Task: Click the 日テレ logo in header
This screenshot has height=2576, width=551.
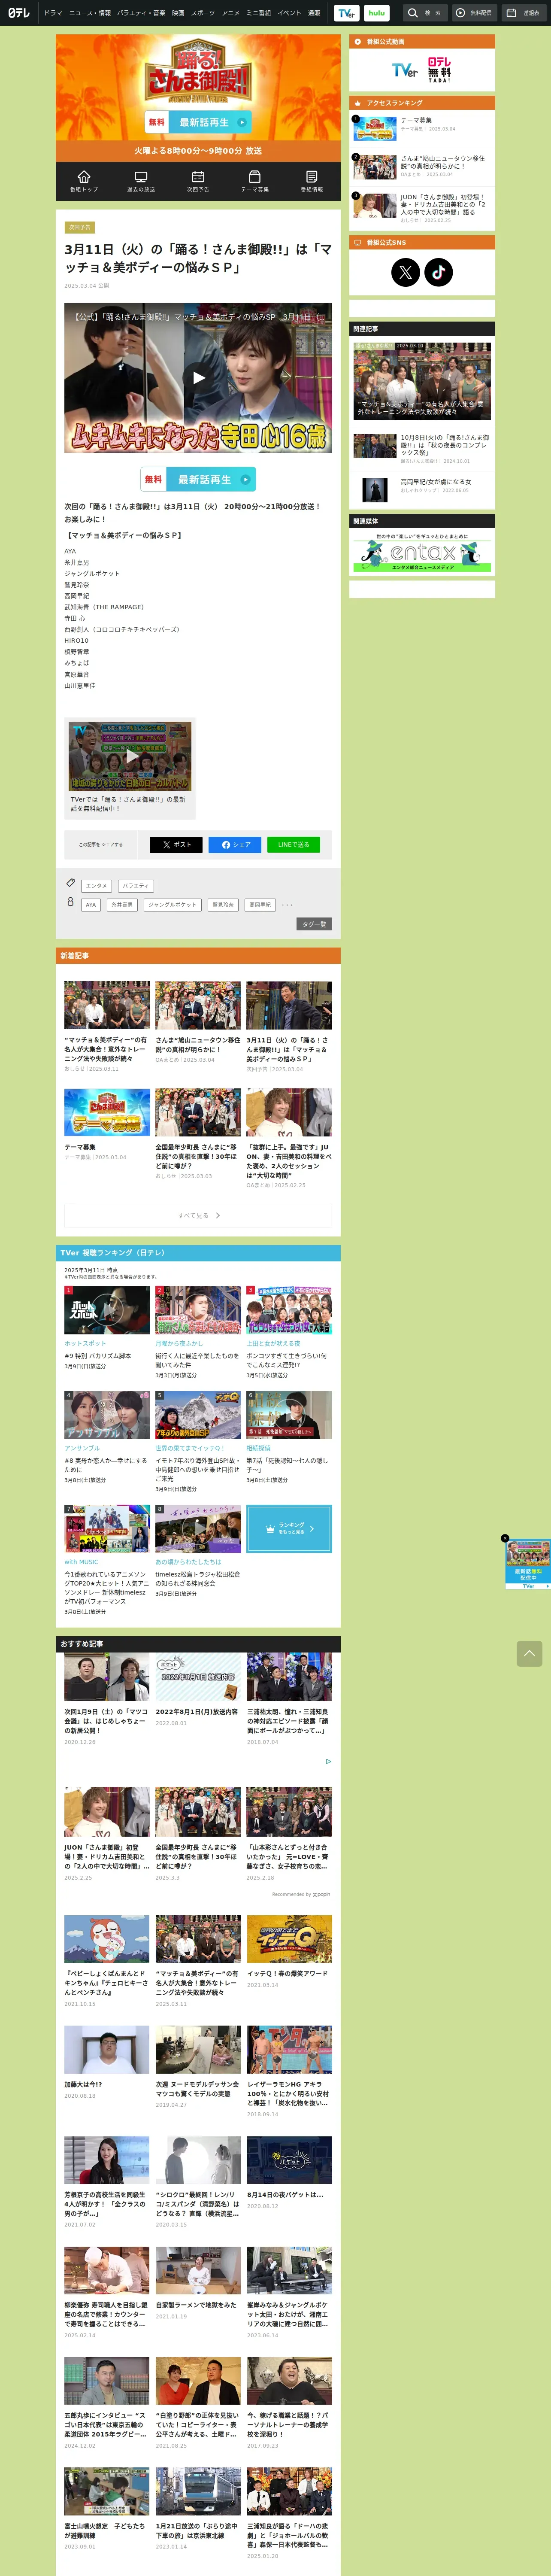Action: (x=18, y=13)
